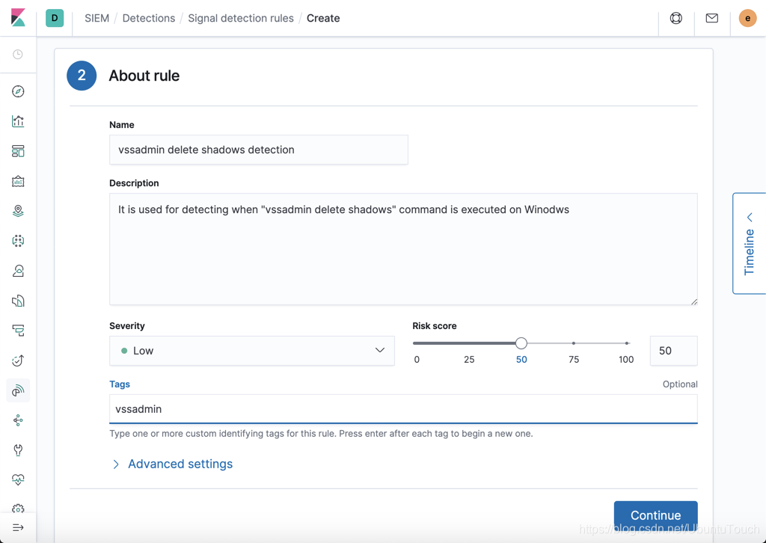Click the SIEM app icon in the sidebar
The width and height of the screenshot is (766, 543).
click(x=18, y=390)
